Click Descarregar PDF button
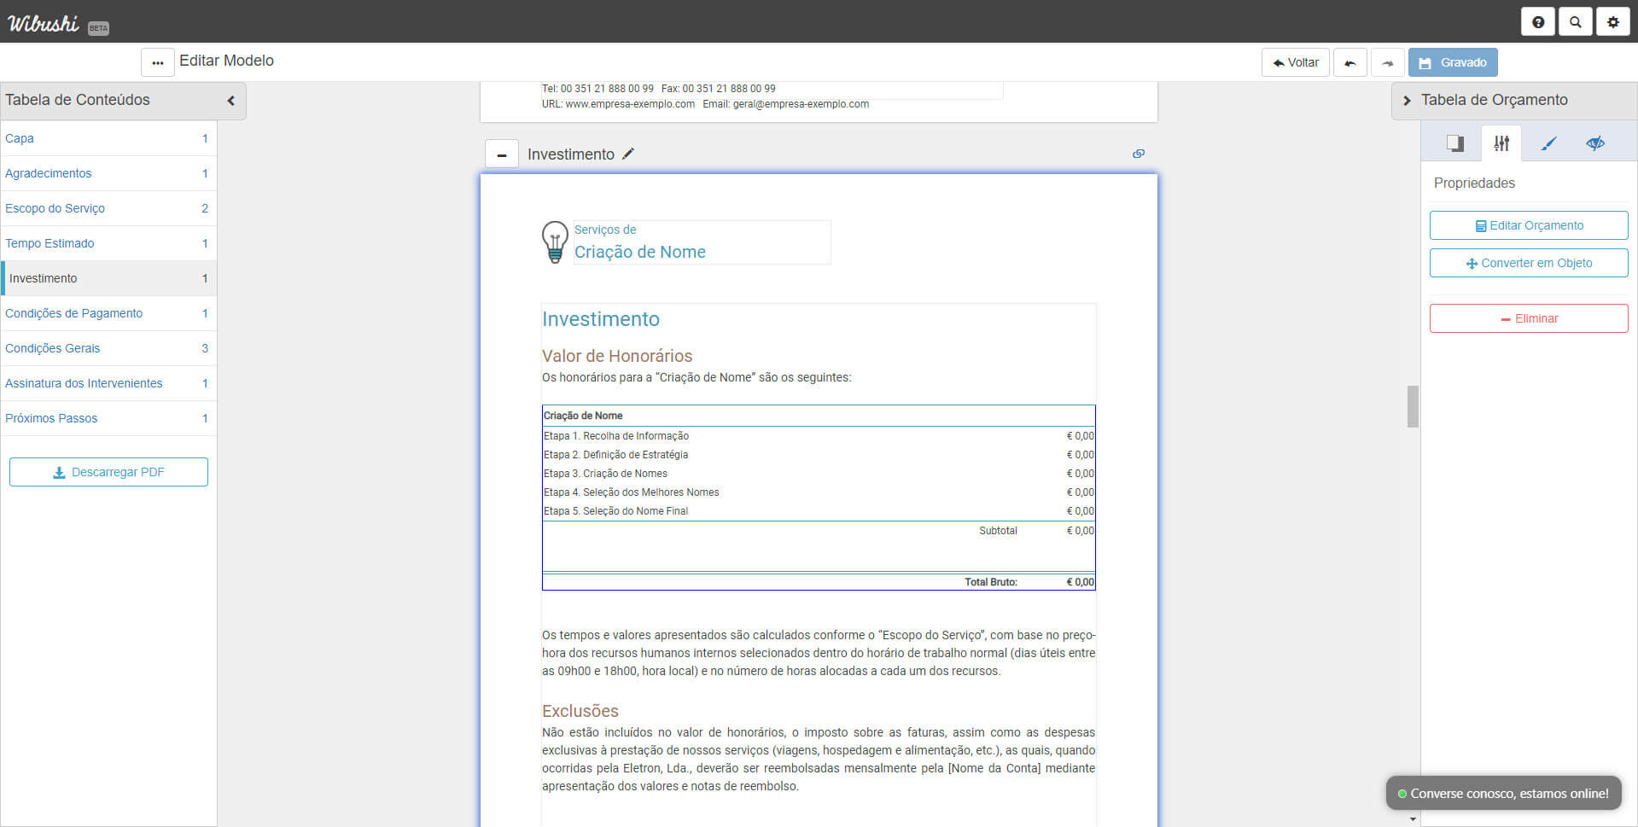 tap(108, 472)
